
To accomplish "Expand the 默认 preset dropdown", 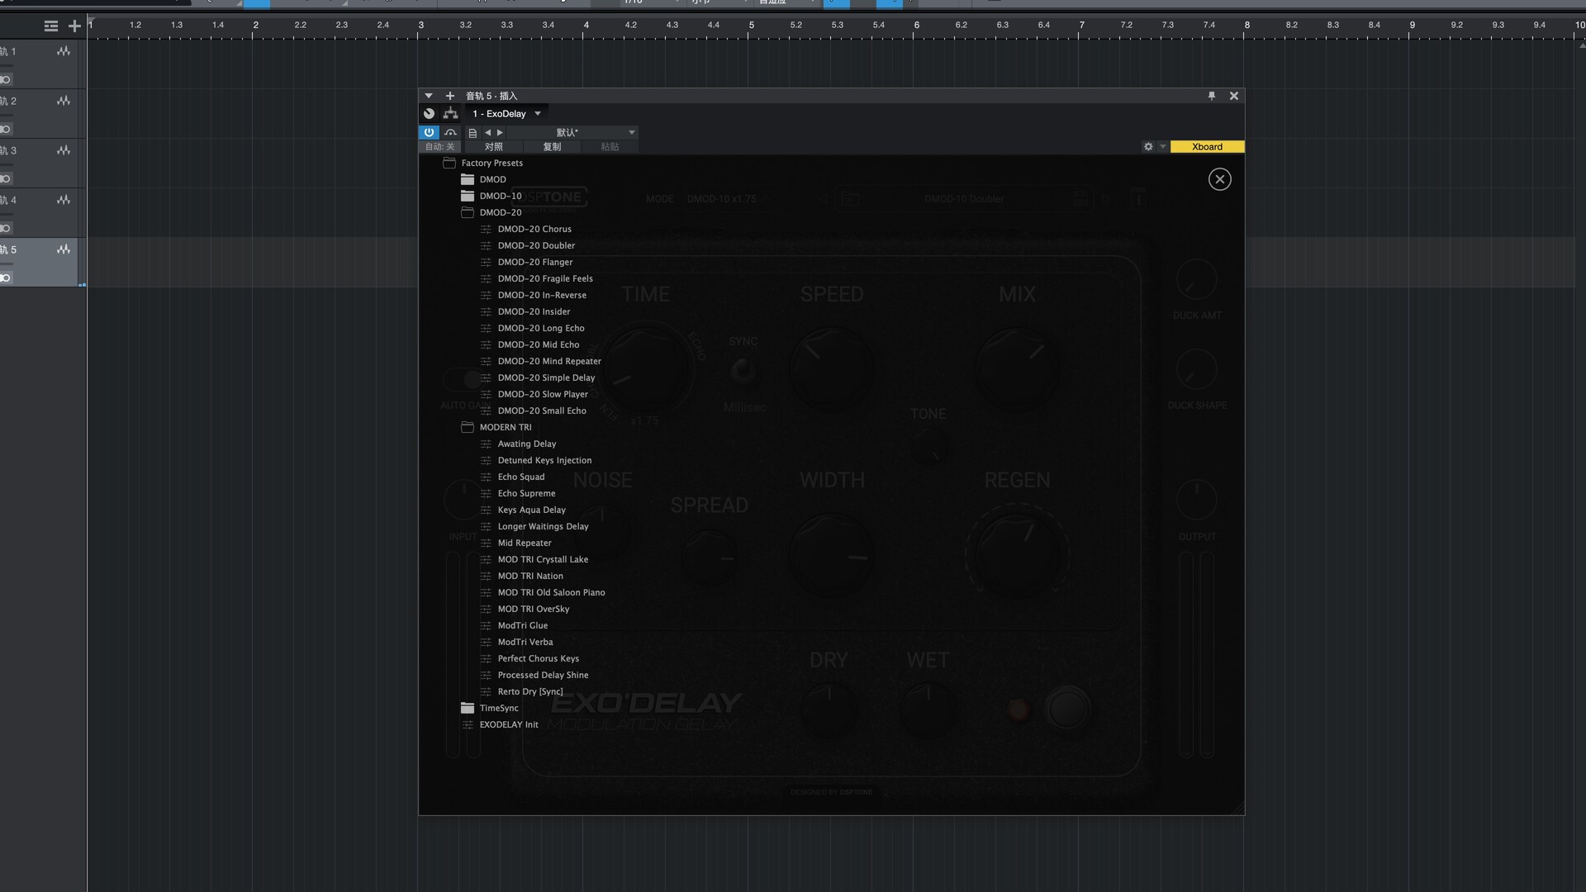I will click(x=632, y=132).
